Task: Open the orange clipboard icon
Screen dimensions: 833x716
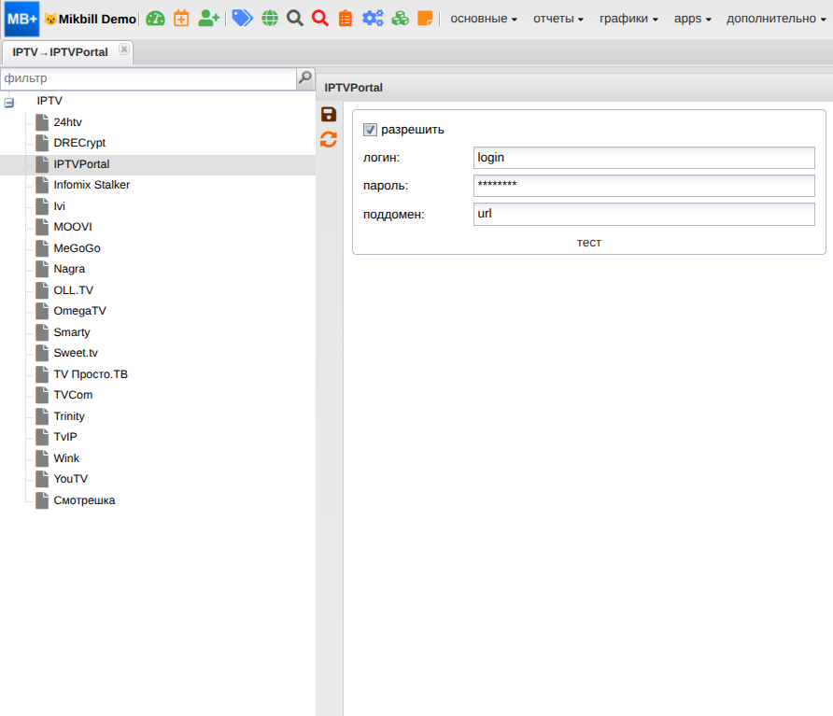Action: tap(346, 19)
